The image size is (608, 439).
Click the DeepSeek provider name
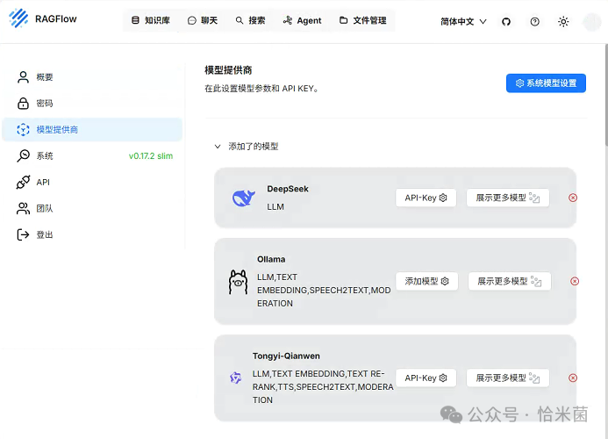(x=287, y=189)
